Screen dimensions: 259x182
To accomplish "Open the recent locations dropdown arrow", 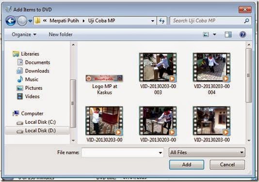I will click(30, 21).
